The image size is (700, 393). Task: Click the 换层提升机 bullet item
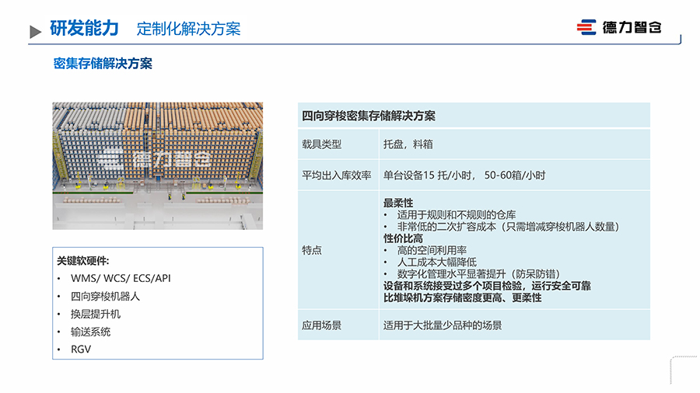(96, 314)
